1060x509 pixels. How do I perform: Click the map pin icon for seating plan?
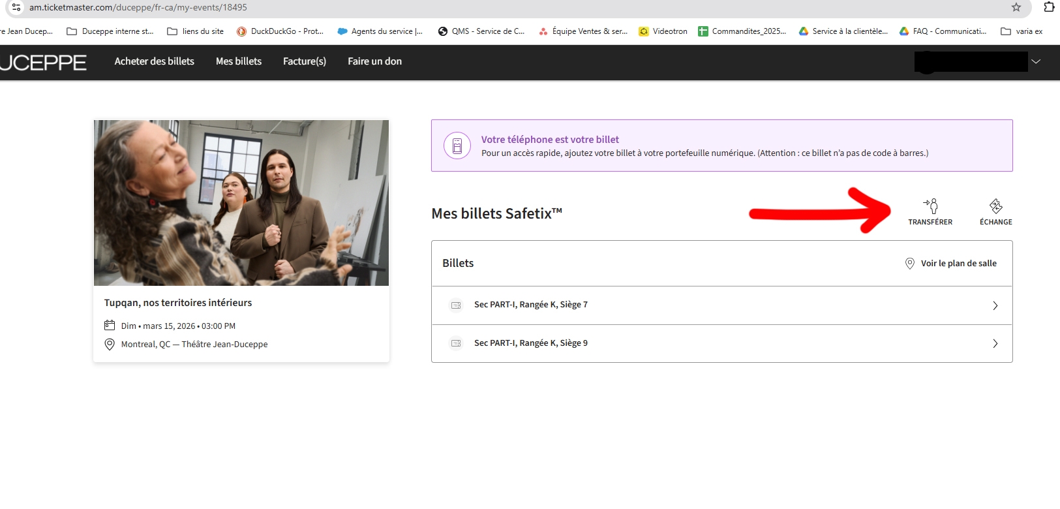point(910,264)
